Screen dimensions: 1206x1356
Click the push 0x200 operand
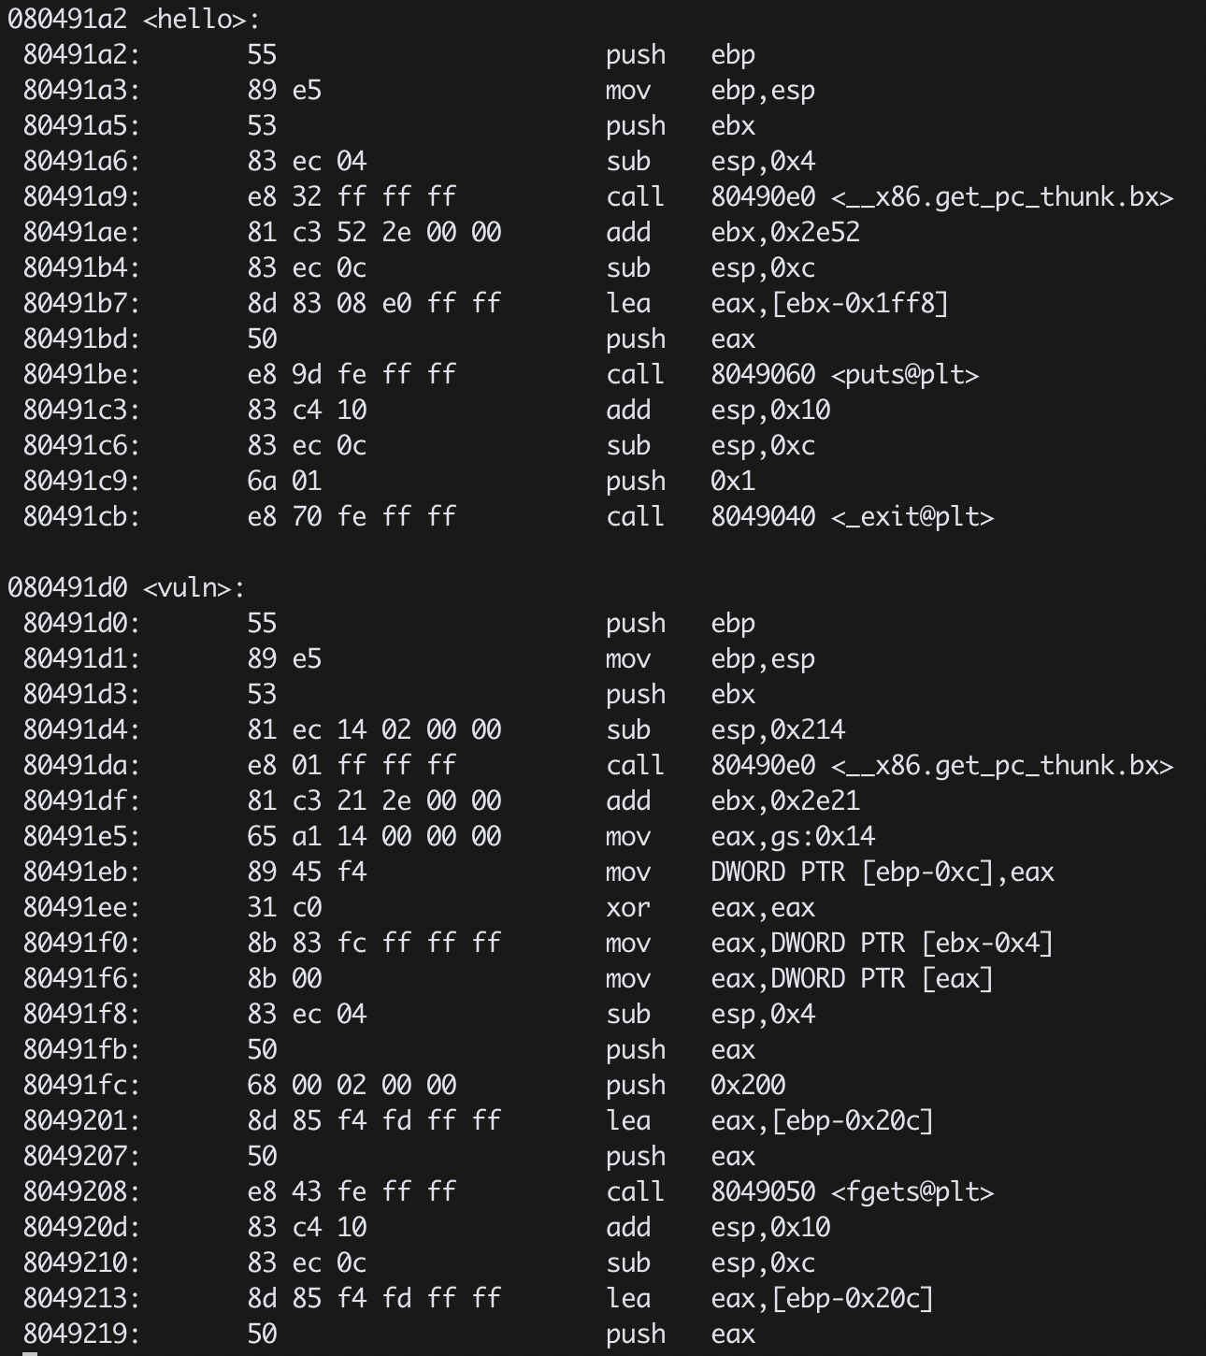pos(748,1086)
